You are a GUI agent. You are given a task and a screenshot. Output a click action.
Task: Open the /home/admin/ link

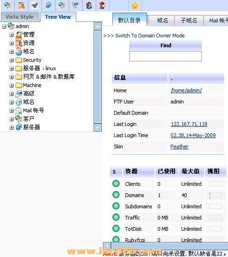tap(186, 90)
